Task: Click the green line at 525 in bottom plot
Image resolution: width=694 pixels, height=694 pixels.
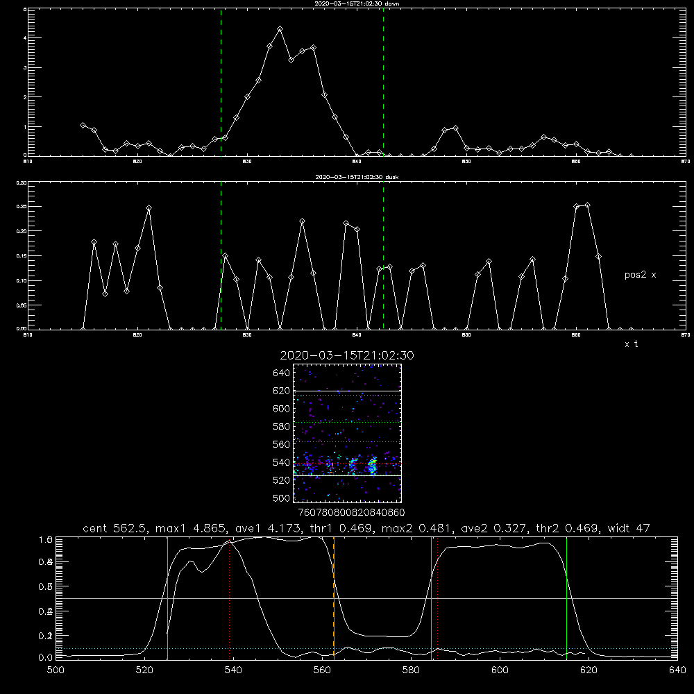Action: (x=167, y=598)
